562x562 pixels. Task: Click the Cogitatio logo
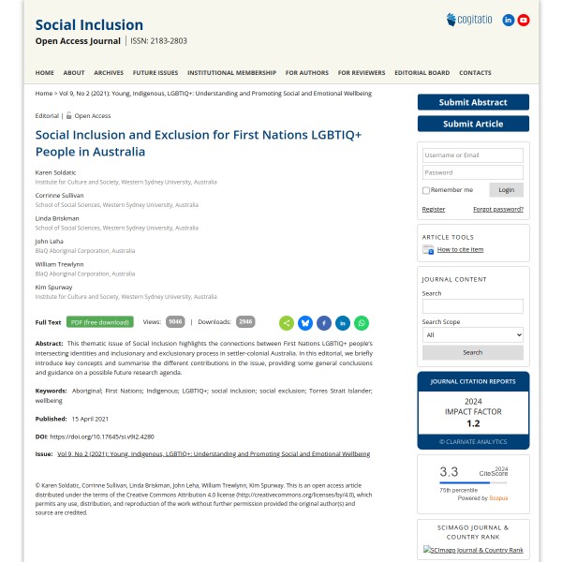tap(468, 20)
